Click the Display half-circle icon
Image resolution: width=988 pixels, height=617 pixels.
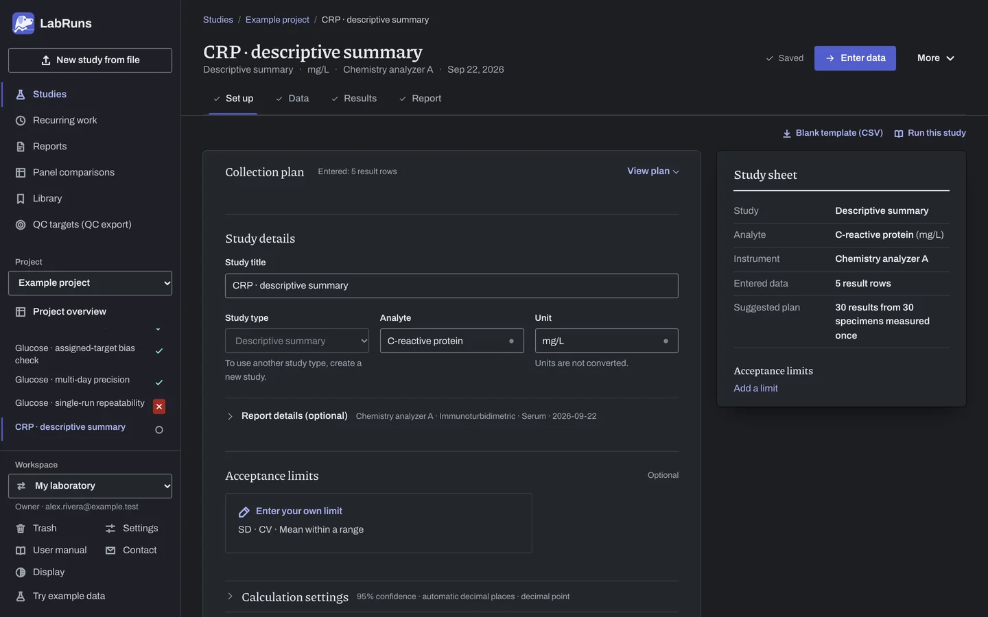pyautogui.click(x=21, y=572)
